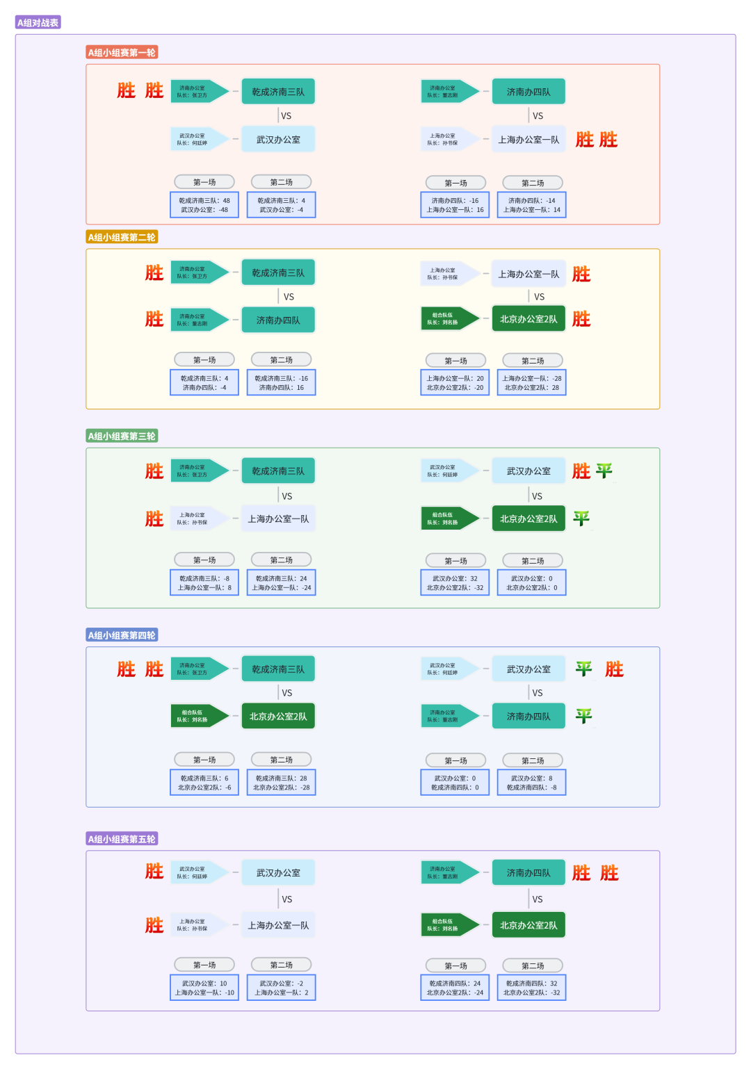The width and height of the screenshot is (751, 1069).
Task: Select score box 武汉办公室 10, 上海办公室一队 -10
Action: click(204, 988)
